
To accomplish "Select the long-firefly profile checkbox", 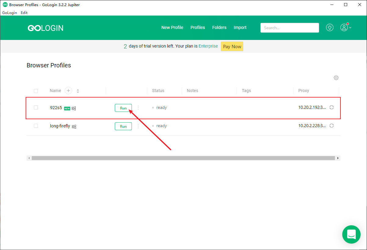I will [36, 126].
